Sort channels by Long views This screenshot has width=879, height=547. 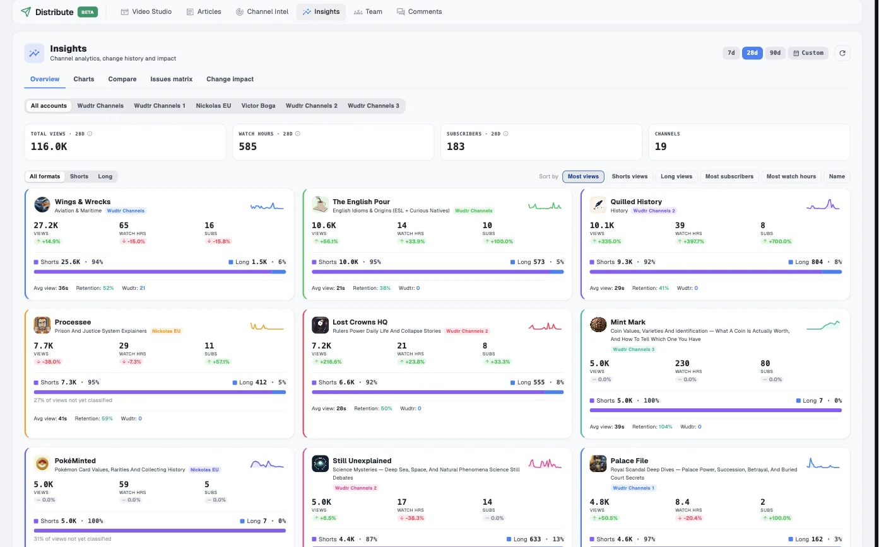tap(676, 176)
